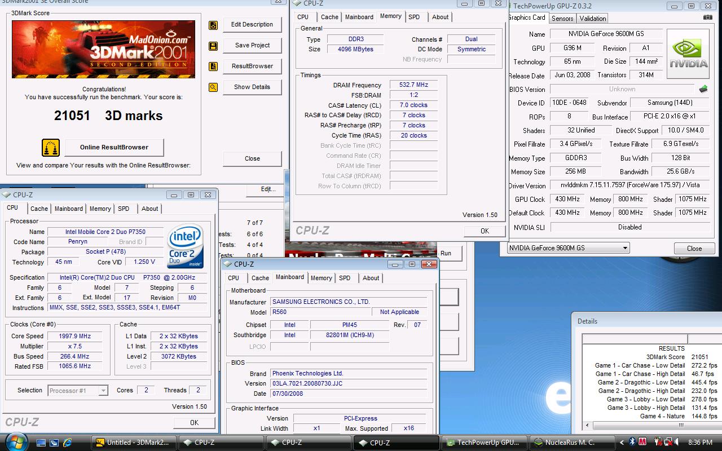Click the BIOS save chip icon in GPU-Z
Image resolution: width=722 pixels, height=451 pixels.
tap(703, 89)
